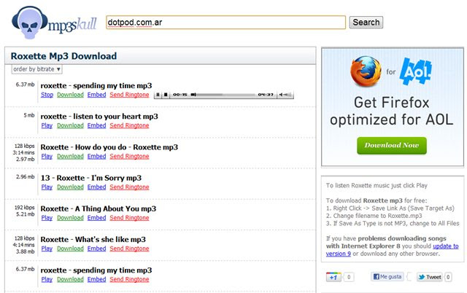
Task: Click Stop under first spending my time
Action: pos(47,95)
